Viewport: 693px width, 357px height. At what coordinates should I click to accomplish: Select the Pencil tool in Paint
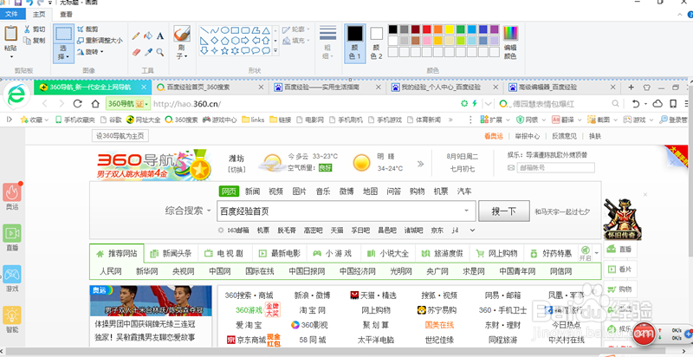136,36
